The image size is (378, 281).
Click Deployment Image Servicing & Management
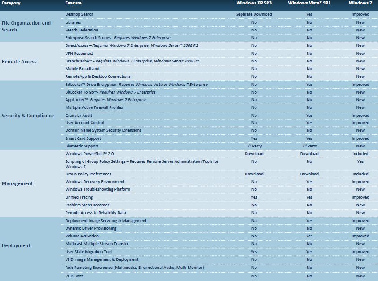(x=106, y=221)
